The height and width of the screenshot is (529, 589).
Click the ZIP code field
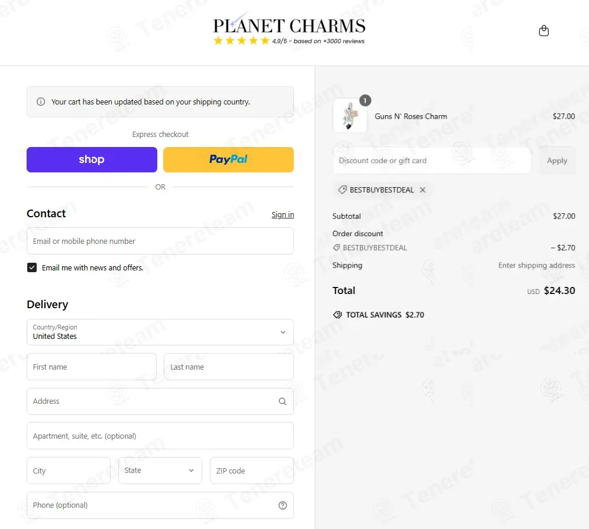pos(252,471)
